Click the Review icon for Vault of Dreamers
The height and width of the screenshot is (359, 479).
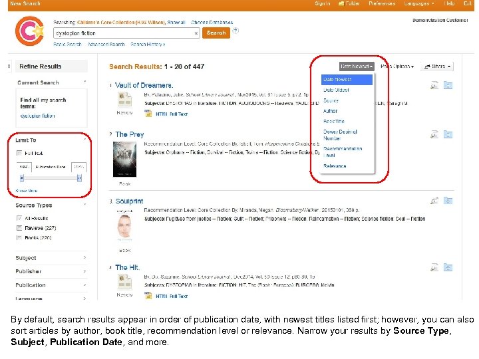click(x=124, y=99)
